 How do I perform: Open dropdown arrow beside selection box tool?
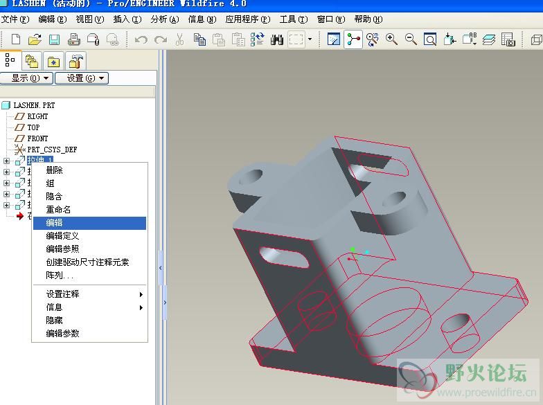pos(310,39)
